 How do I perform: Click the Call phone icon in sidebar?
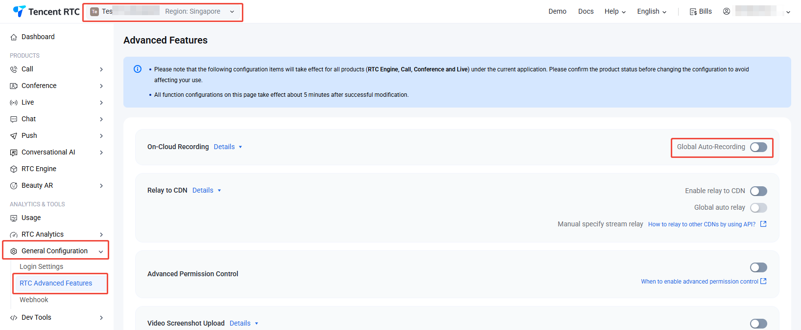[14, 69]
